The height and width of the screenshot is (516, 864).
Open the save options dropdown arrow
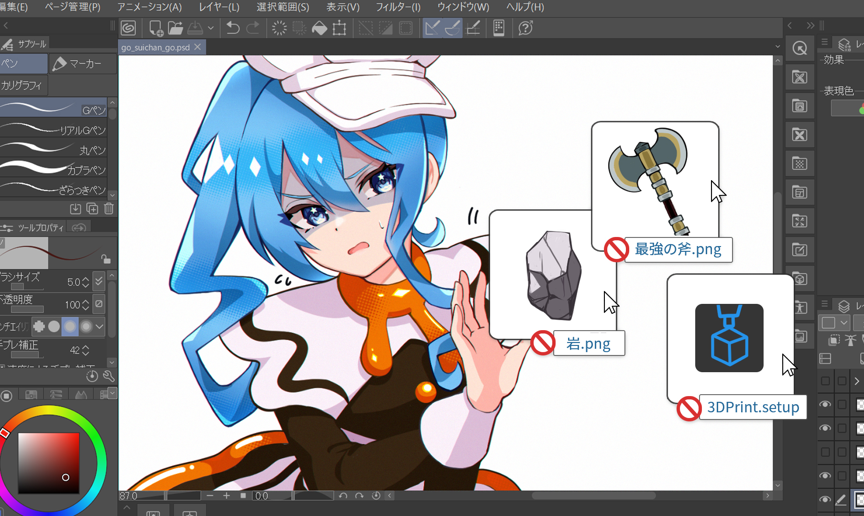coord(211,28)
